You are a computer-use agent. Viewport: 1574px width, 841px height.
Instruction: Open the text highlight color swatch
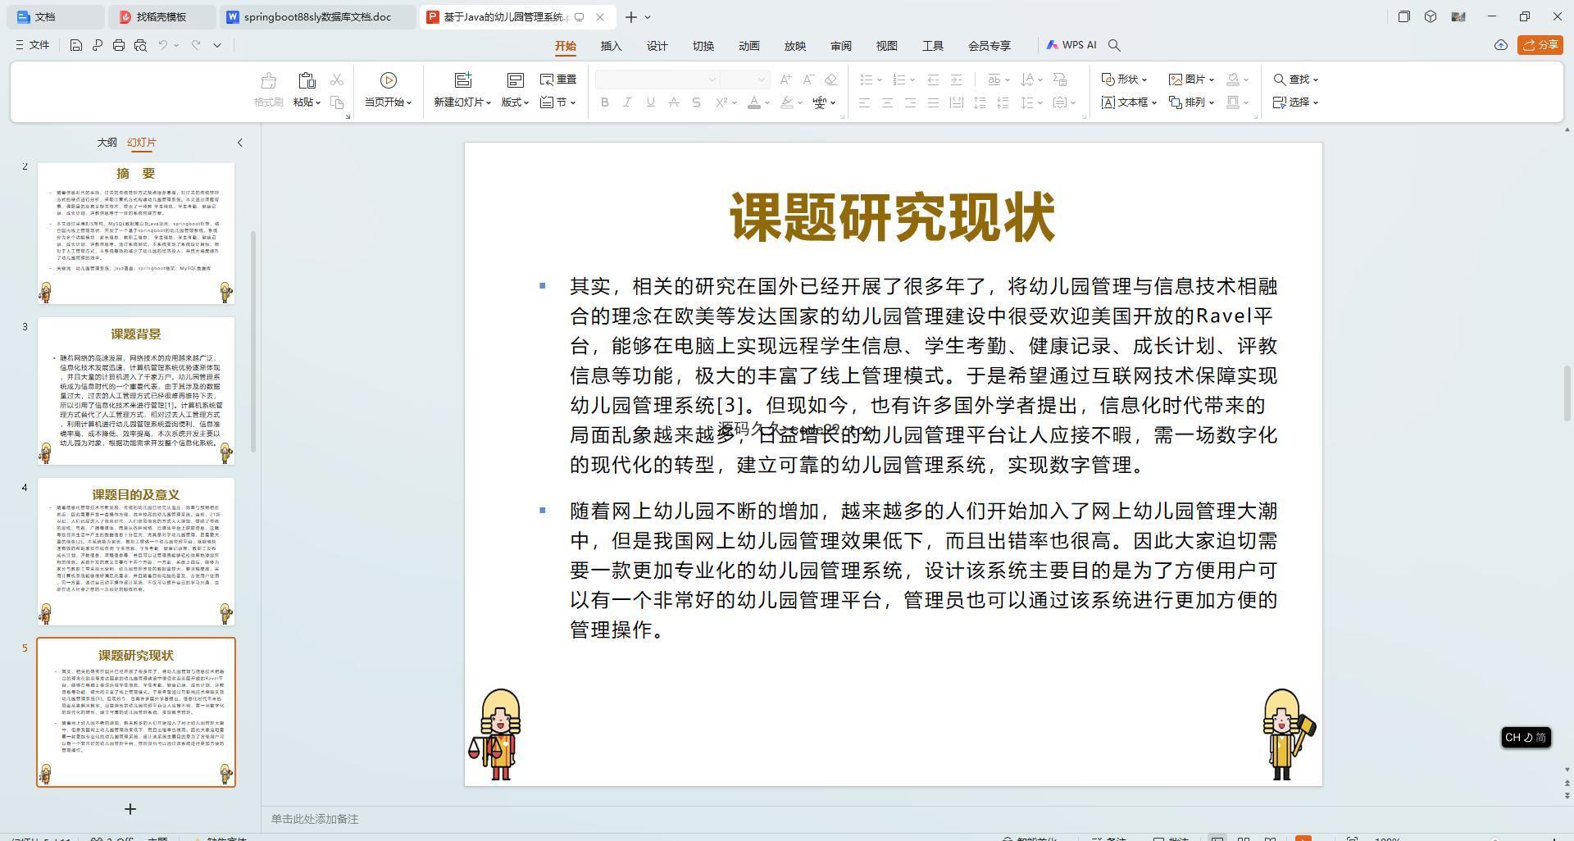click(x=787, y=102)
